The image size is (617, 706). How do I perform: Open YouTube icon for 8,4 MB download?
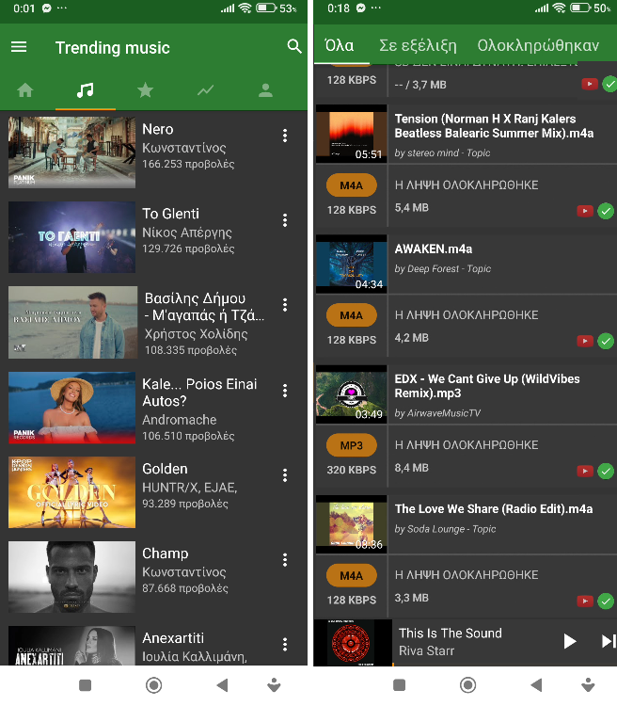pyautogui.click(x=585, y=471)
